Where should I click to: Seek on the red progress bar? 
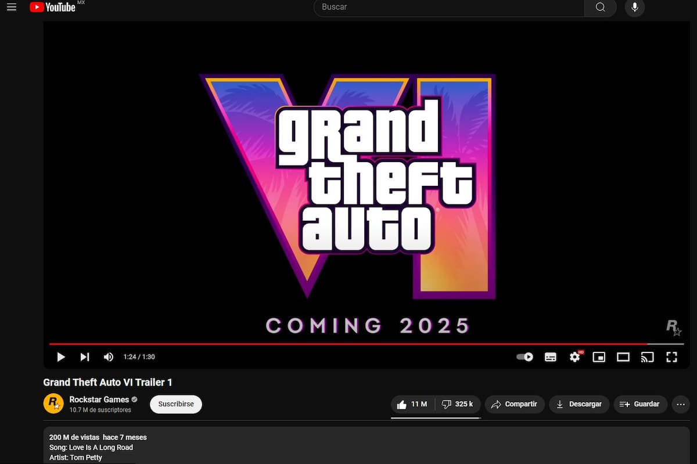(366, 344)
